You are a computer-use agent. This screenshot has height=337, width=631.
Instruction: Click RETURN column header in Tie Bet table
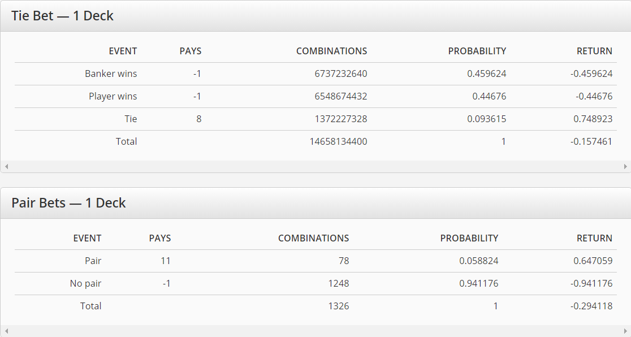pos(594,51)
